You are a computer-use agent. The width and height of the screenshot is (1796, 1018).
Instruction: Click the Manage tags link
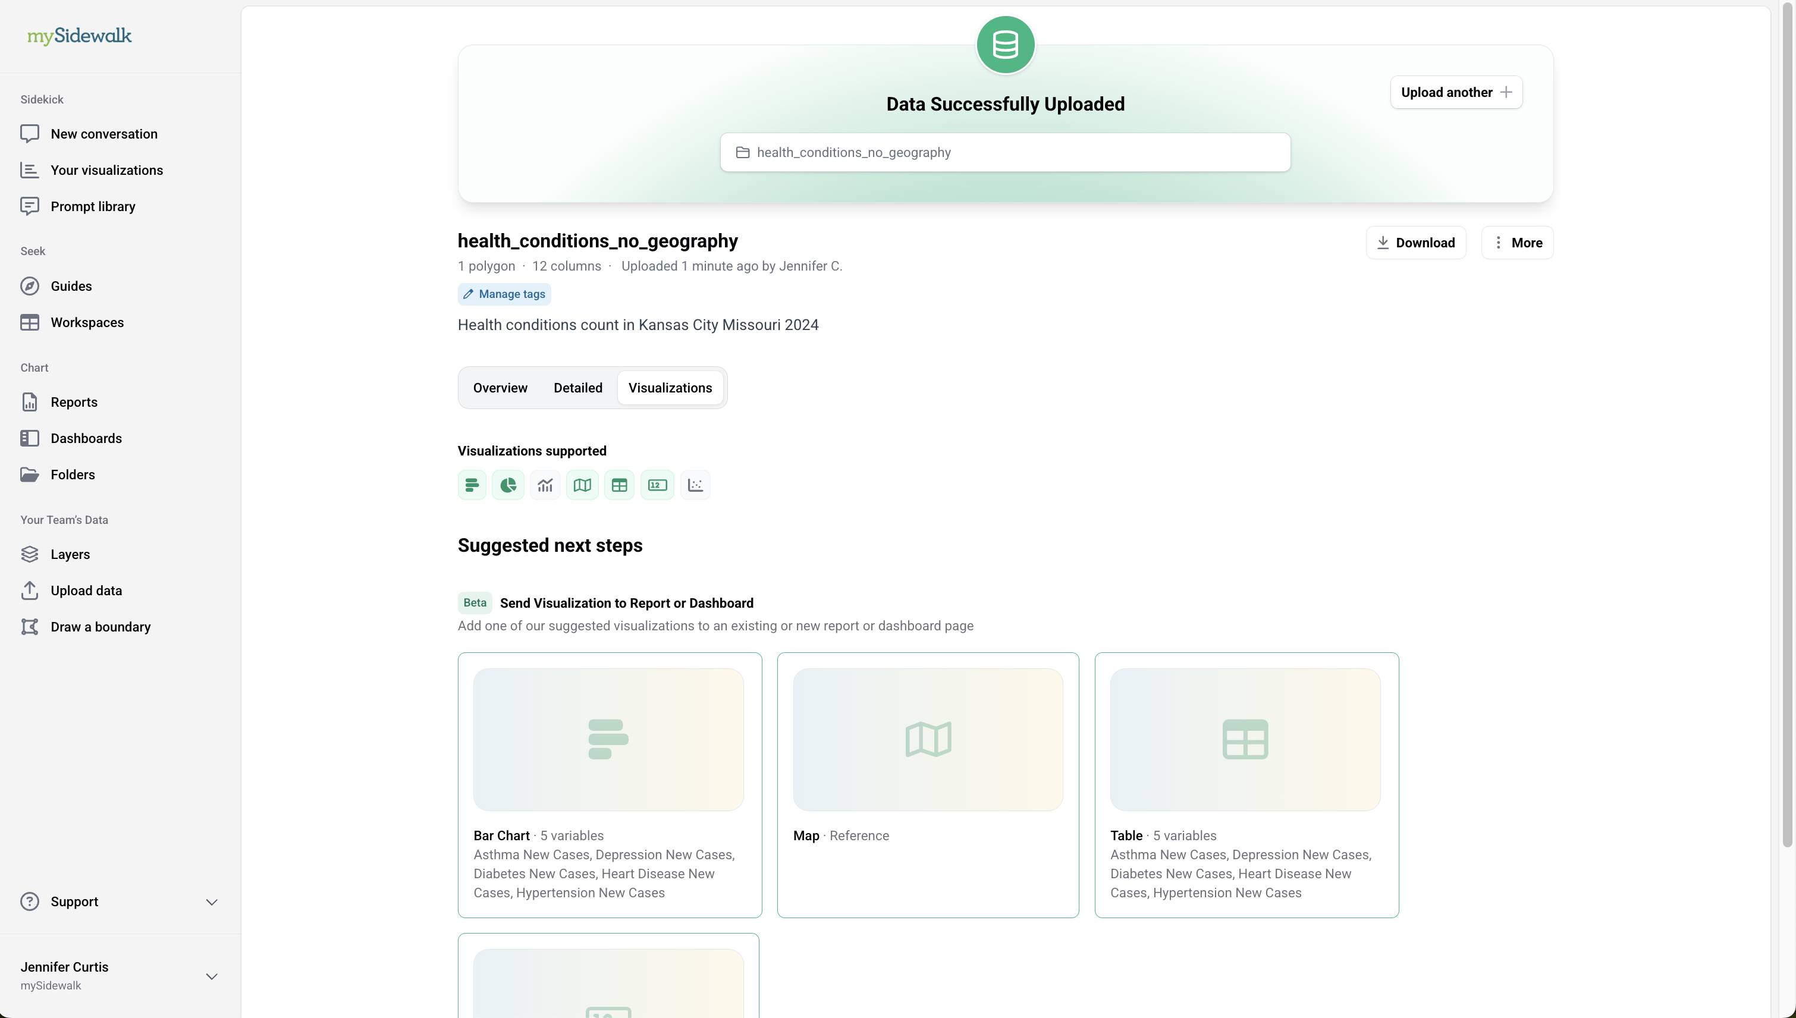click(x=504, y=294)
